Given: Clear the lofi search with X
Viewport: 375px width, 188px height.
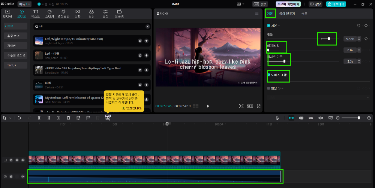Looking at the screenshot, I should pyautogui.click(x=147, y=27).
